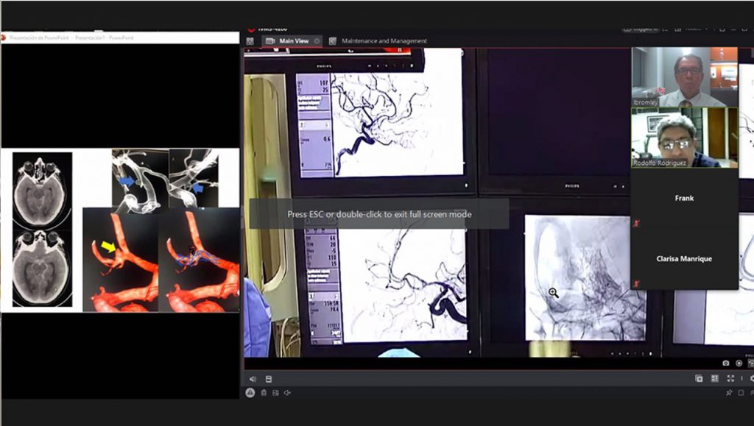Close the Main View tab

[x=317, y=41]
